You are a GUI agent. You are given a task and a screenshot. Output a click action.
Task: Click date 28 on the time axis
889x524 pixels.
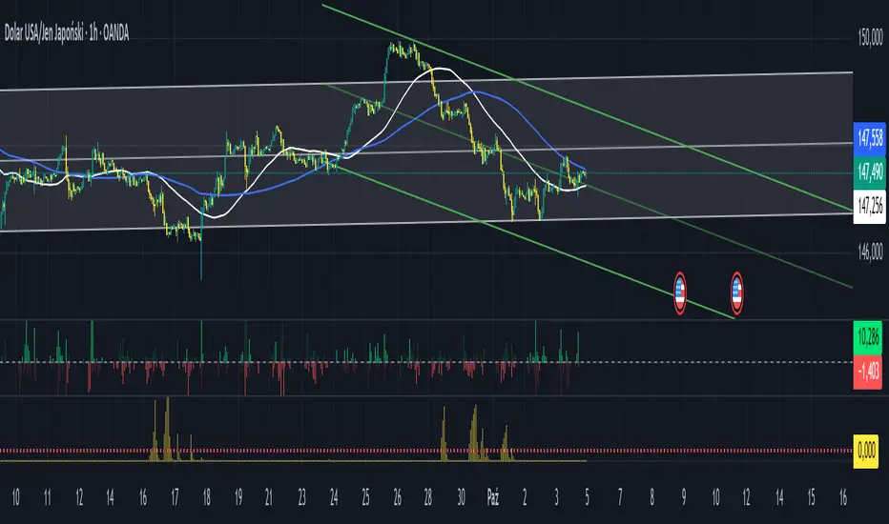click(428, 498)
